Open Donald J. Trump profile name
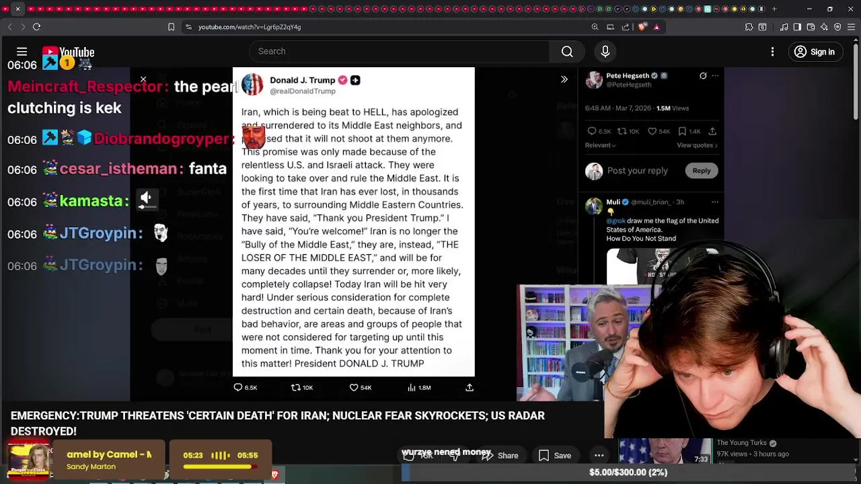Screen dimensions: 861x484 point(302,80)
